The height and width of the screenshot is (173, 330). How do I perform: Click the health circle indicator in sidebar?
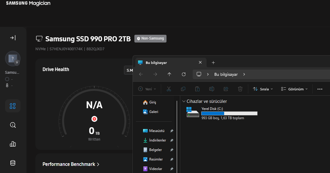point(7,79)
